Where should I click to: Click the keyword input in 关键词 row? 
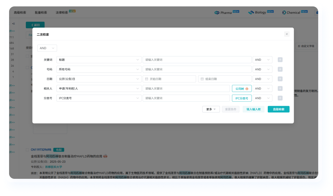click(x=197, y=60)
